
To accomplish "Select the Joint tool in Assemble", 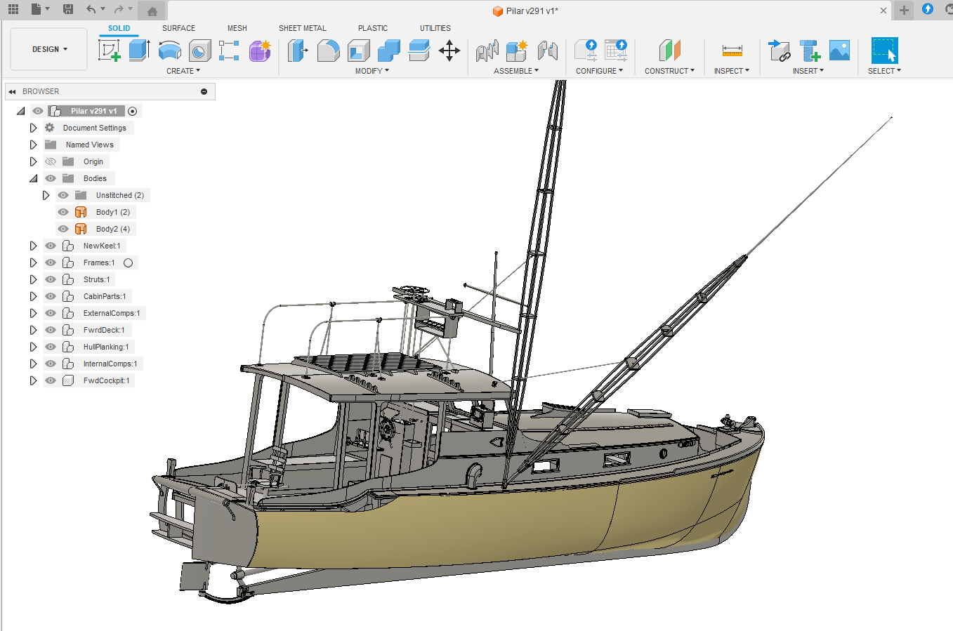I will coord(487,51).
